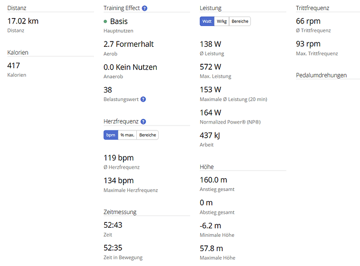Open the Belastungswert help icon
This screenshot has width=360, height=266.
[x=143, y=99]
